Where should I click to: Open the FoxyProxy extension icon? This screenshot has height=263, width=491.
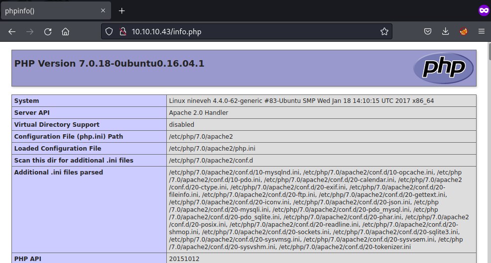[x=463, y=31]
